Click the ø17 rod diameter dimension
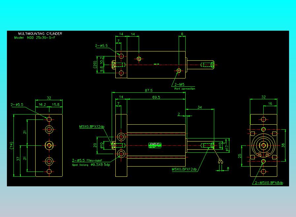 (227, 145)
